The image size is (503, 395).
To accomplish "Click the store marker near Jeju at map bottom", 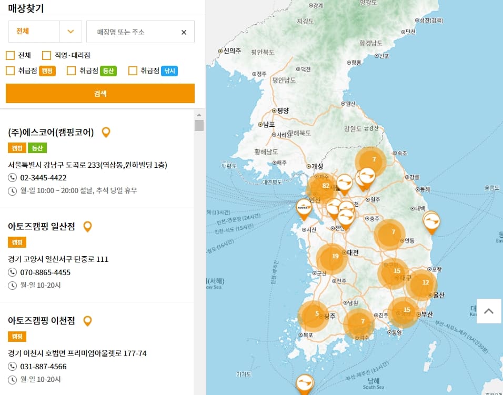I will click(305, 383).
